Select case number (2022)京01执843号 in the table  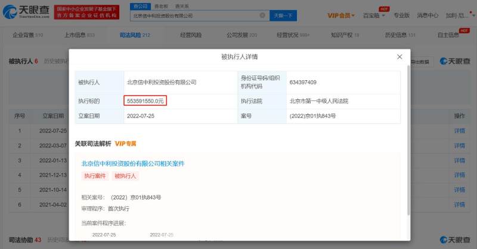pos(312,116)
